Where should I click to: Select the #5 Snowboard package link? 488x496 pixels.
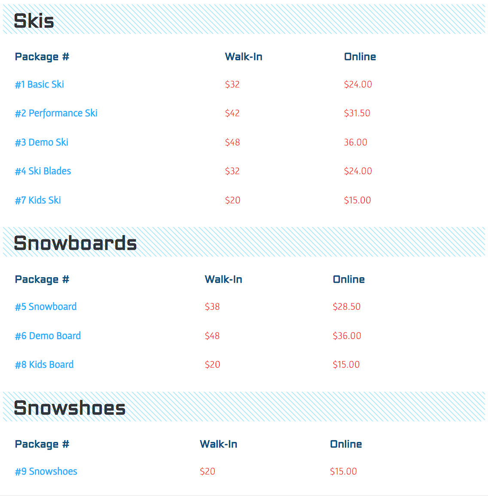point(46,306)
